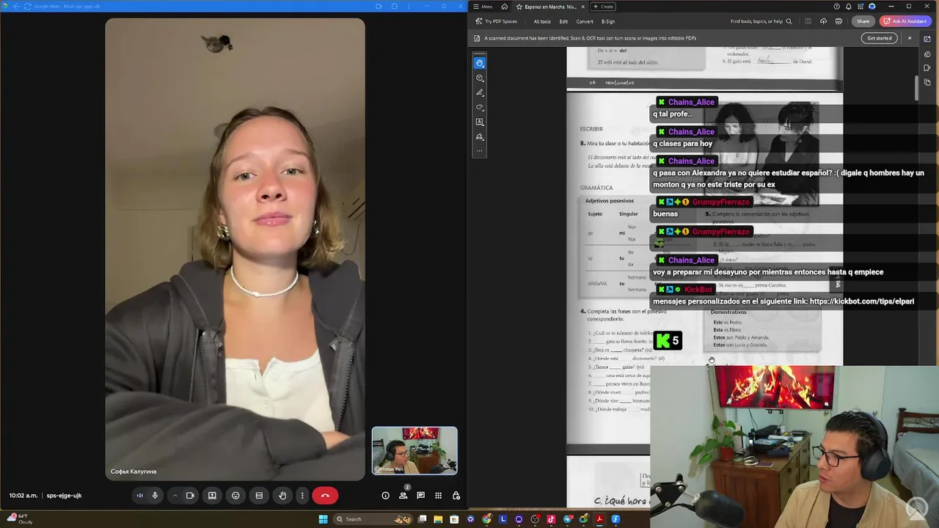Viewport: 939px width, 528px height.
Task: Open more quick tools ellipsis
Action: pyautogui.click(x=480, y=151)
